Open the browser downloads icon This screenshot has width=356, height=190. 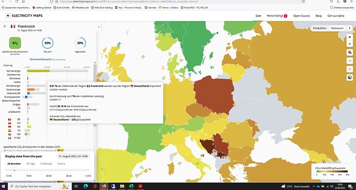[338, 1]
